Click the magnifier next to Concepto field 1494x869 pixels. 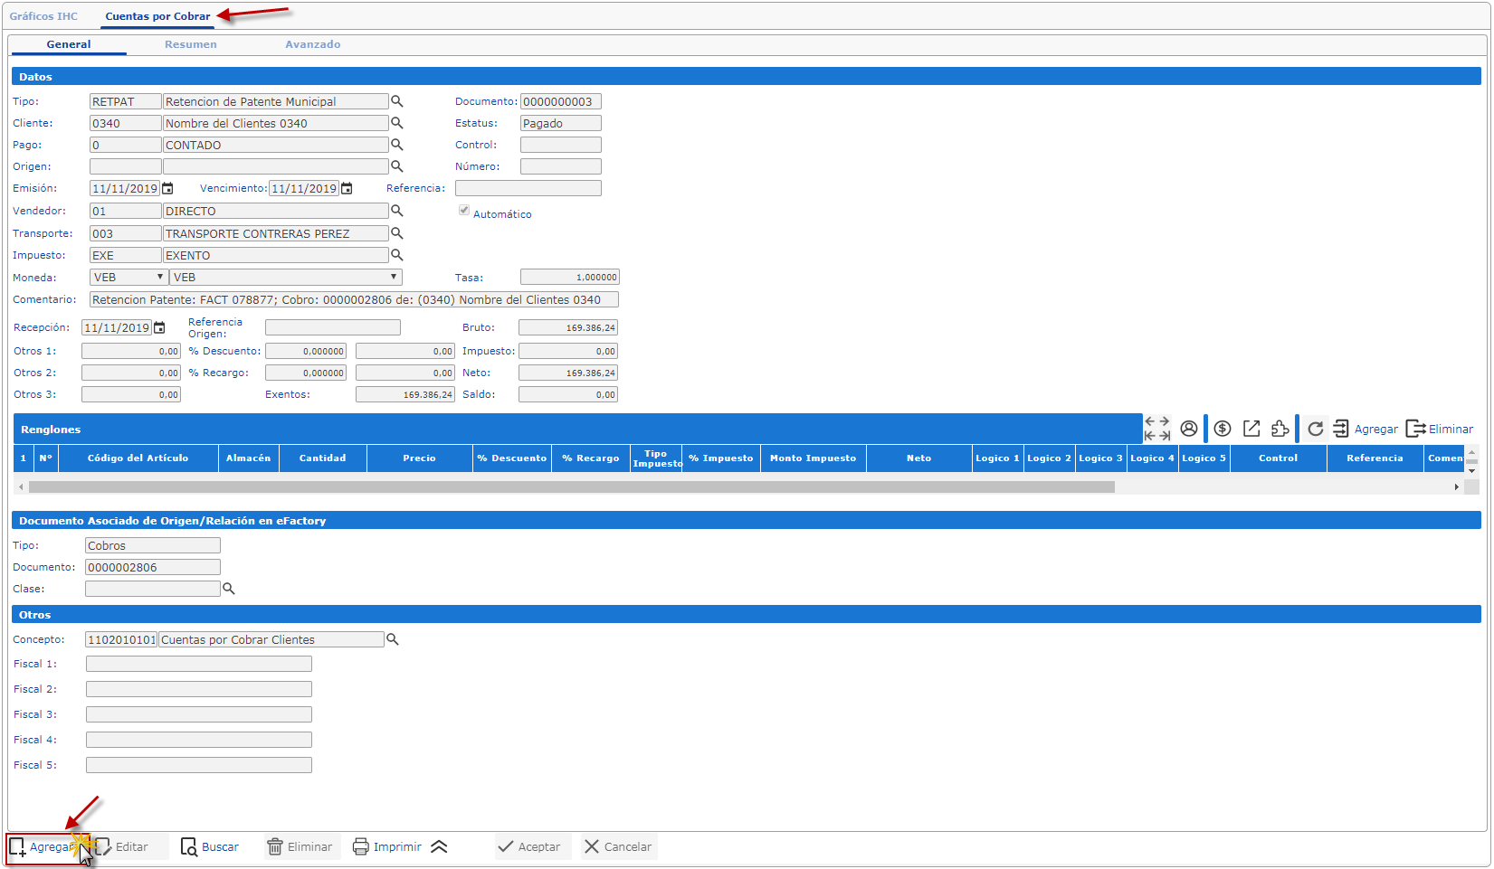(x=393, y=639)
